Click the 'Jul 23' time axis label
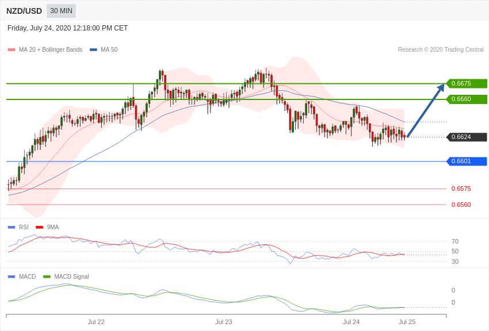Viewport: 489px width, 331px height. [x=224, y=322]
